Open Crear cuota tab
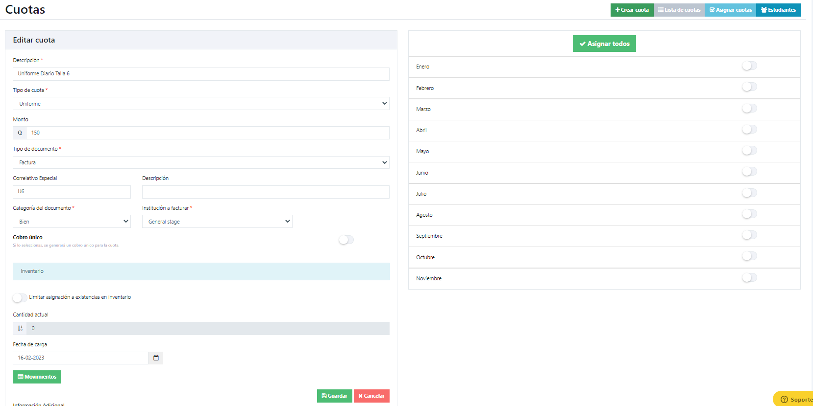The image size is (813, 406). (x=632, y=10)
